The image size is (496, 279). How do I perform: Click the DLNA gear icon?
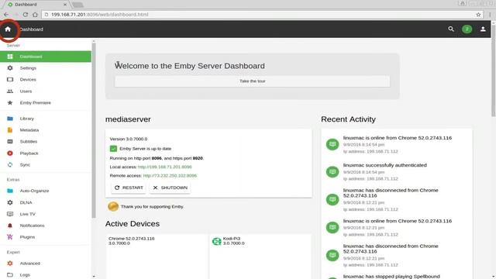tap(10, 202)
